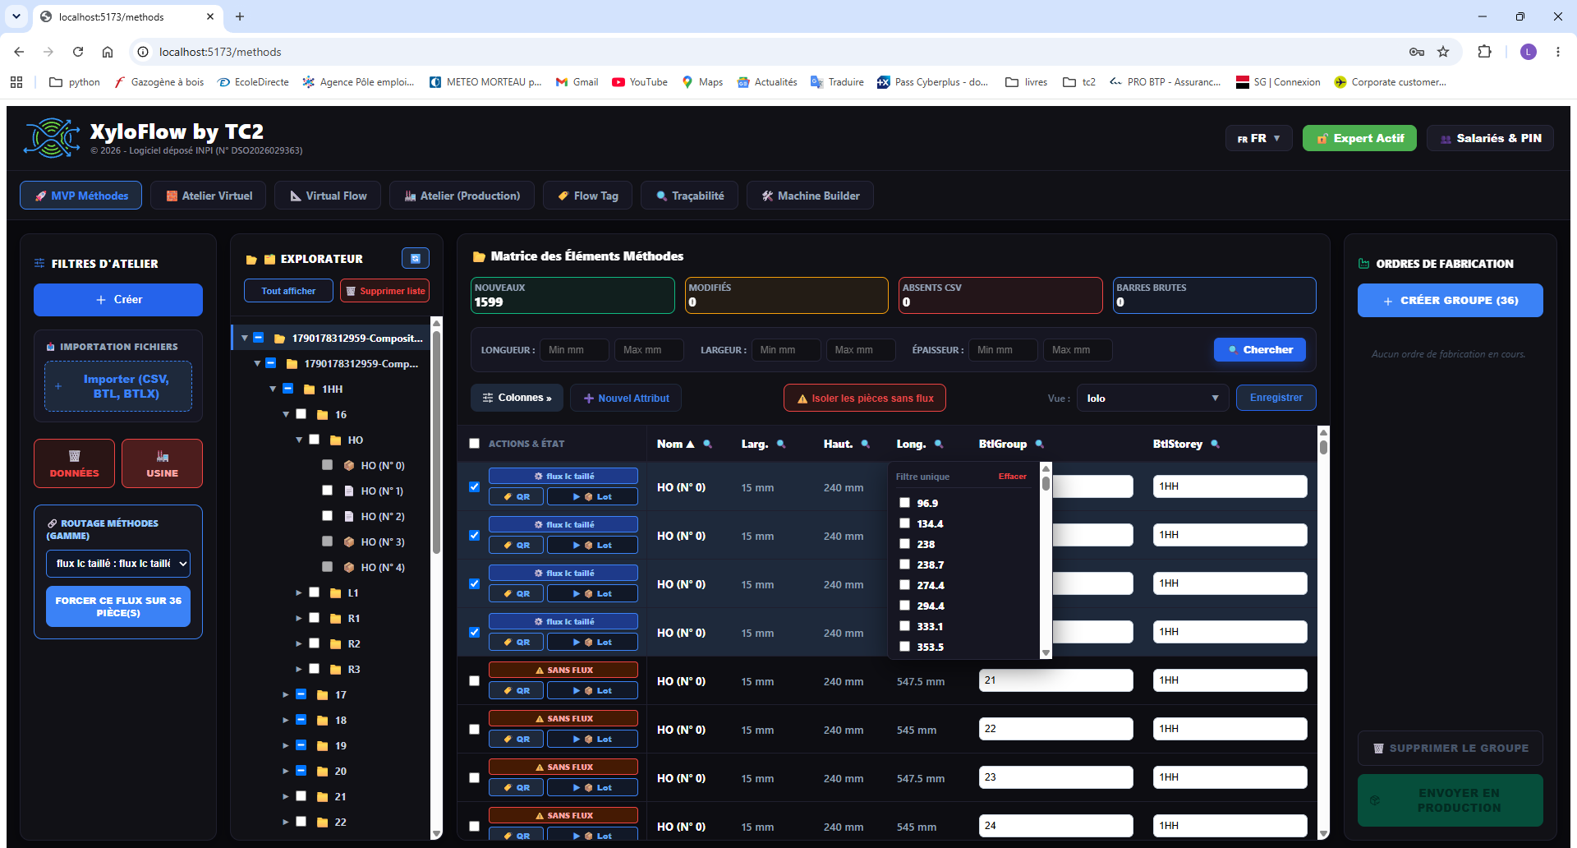Screen dimensions: 1577x848
Task: Toggle the select-all checkbox in Actions header
Action: (x=474, y=444)
